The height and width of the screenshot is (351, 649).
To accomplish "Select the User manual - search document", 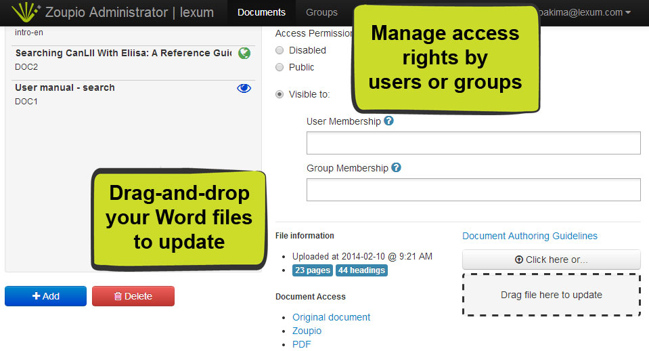I will click(65, 88).
